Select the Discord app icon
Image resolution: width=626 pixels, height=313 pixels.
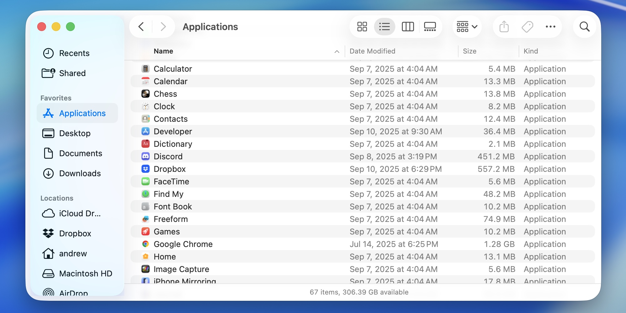(x=146, y=156)
